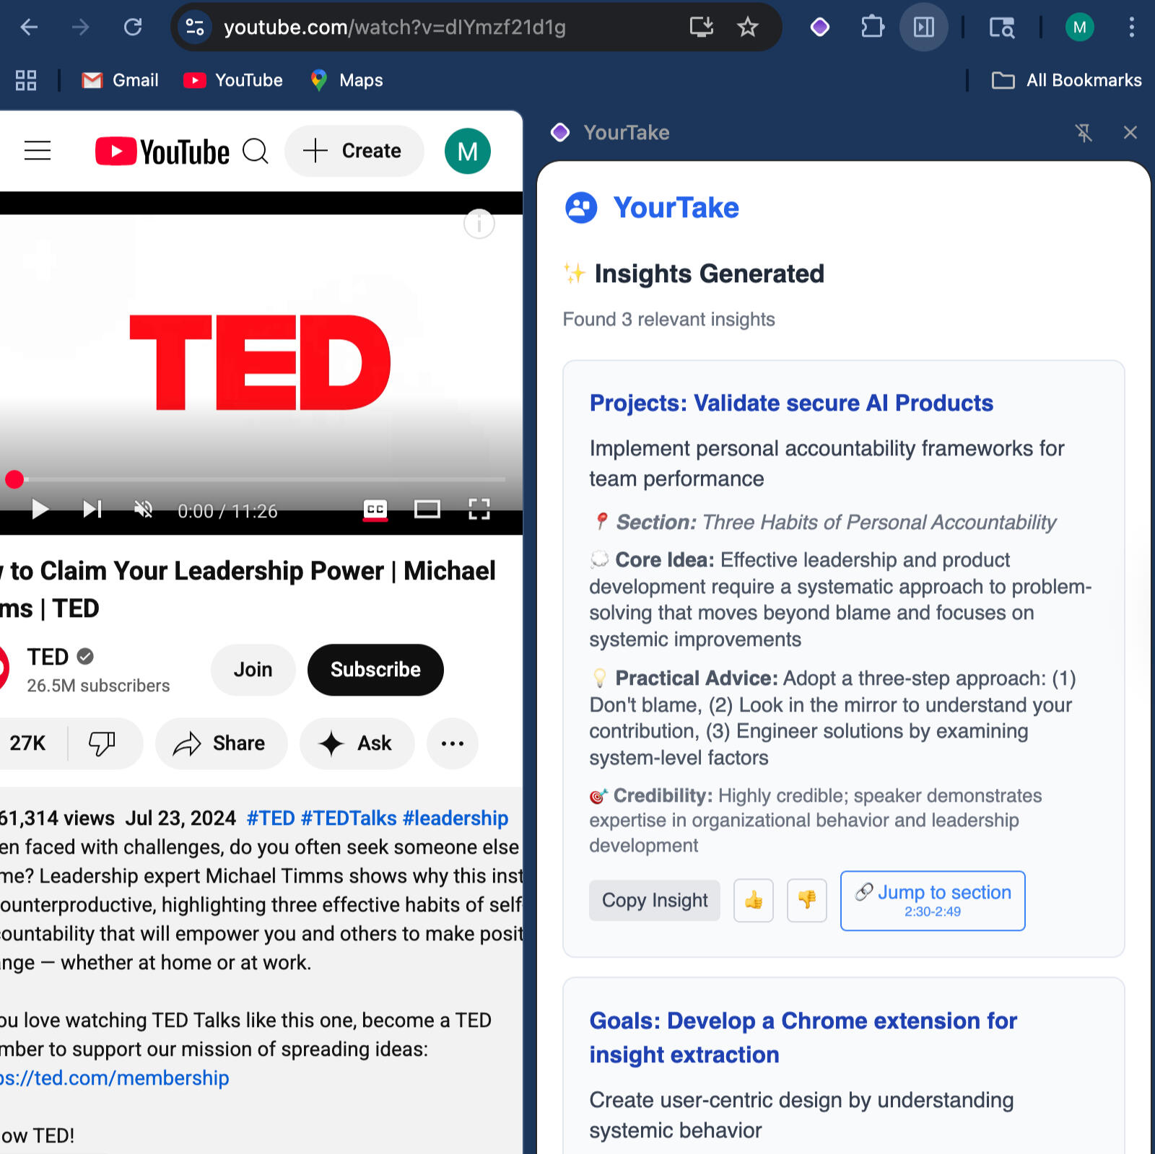Click the YourTake panel header logo

coord(560,133)
